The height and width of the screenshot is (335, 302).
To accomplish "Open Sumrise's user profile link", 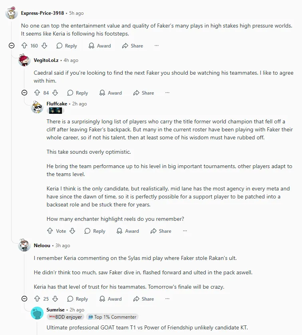I will pos(55,309).
